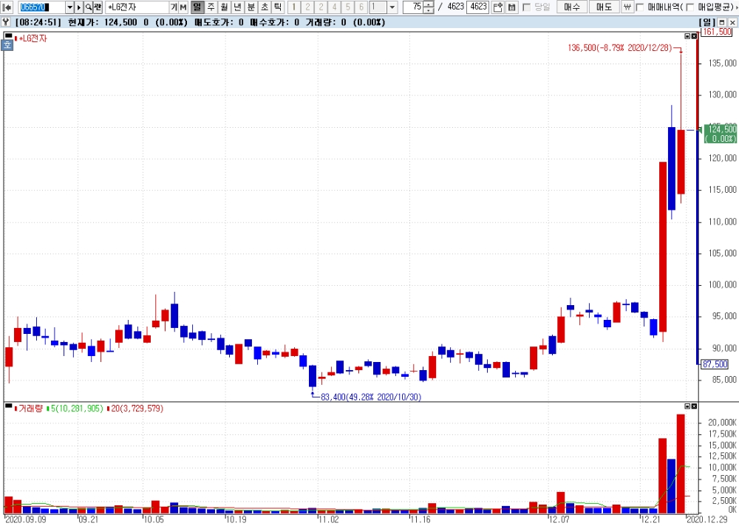Click the 87,500 lower limit price label

[x=715, y=364]
